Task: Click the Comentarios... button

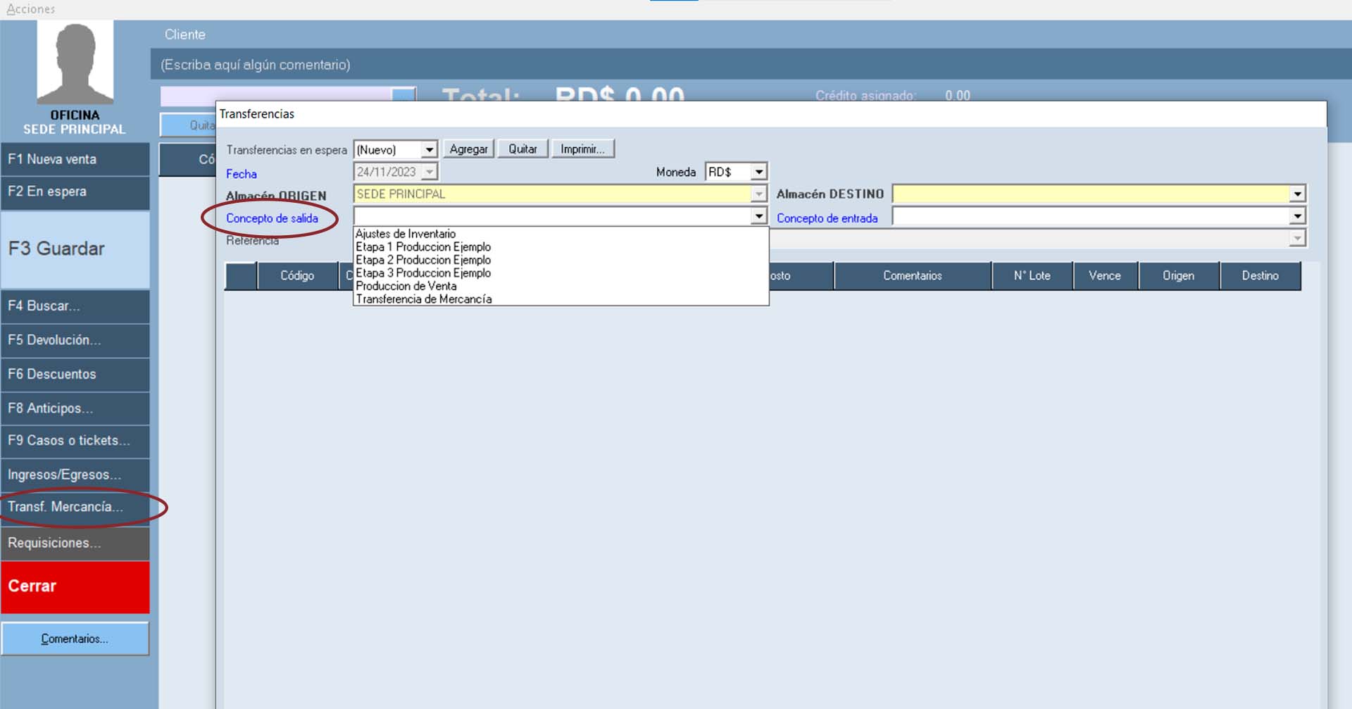Action: 75,639
